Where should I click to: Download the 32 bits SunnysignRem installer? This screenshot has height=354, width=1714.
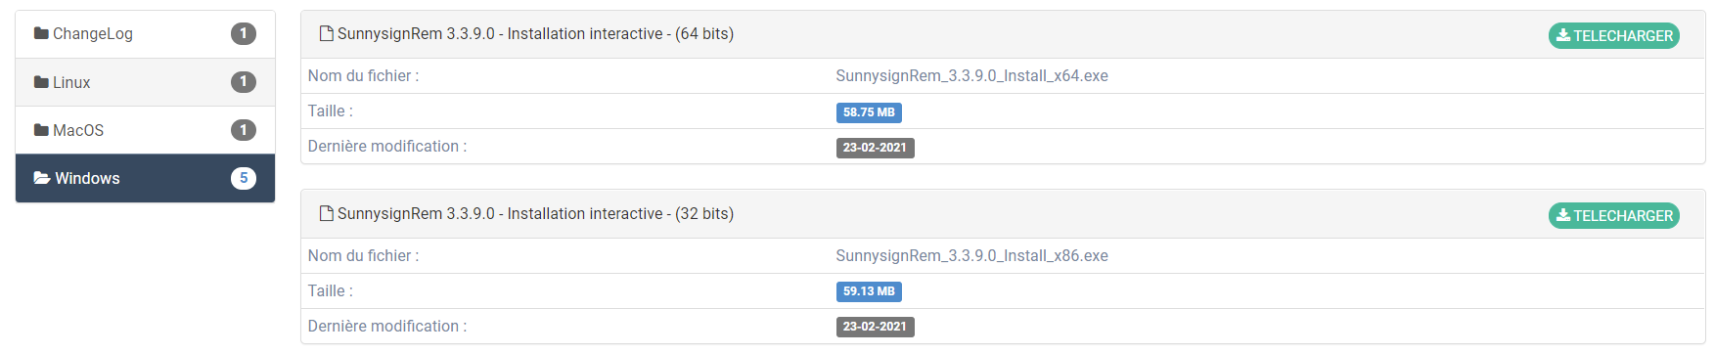pos(1614,216)
